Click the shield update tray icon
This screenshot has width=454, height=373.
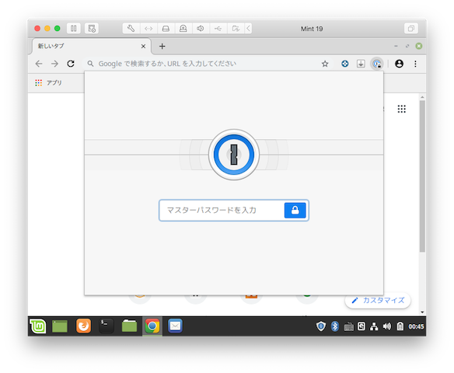pyautogui.click(x=321, y=326)
